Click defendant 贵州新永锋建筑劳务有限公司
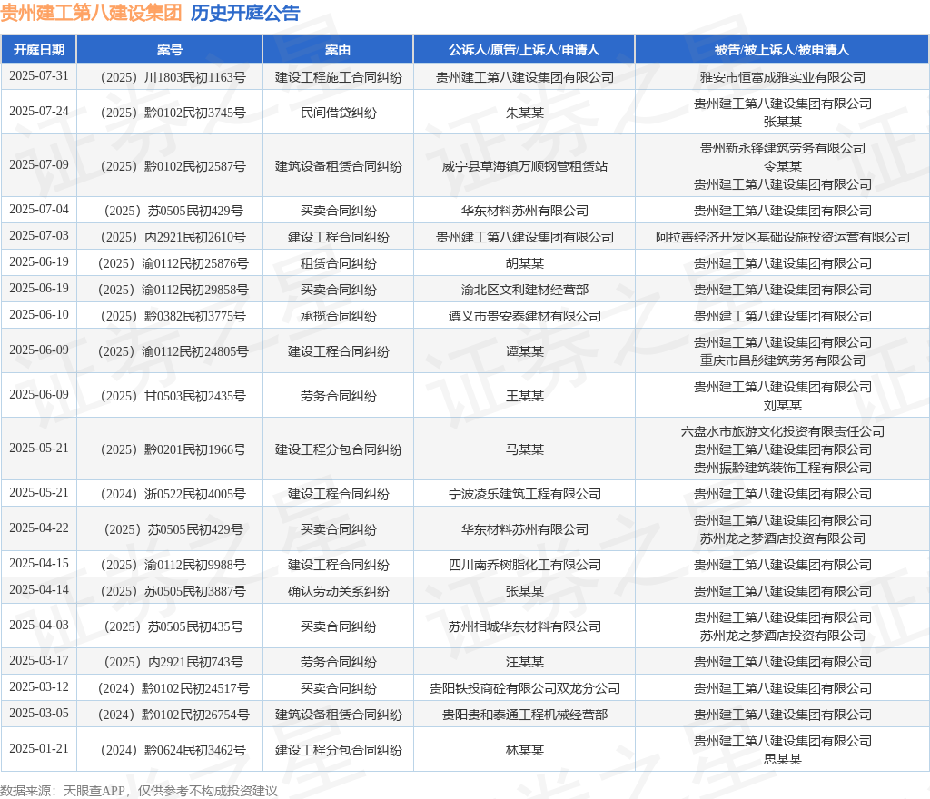 pyautogui.click(x=782, y=148)
